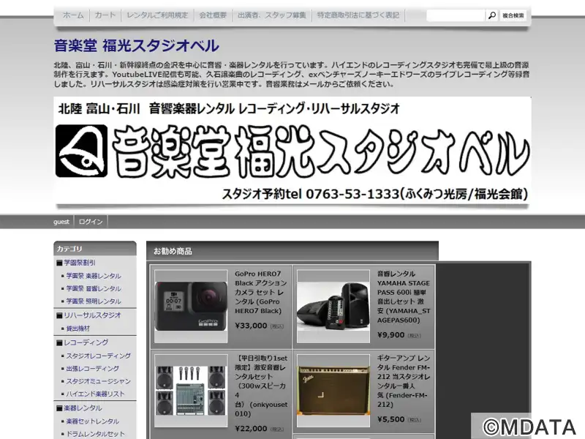This screenshot has width=585, height=439.
Task: Open 学園祭 楽器レンタル category
Action: tap(94, 276)
